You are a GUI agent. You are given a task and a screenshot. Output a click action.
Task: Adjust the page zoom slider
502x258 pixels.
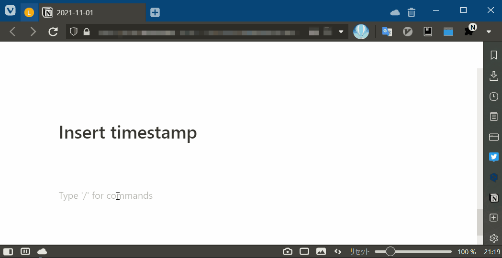click(413, 252)
